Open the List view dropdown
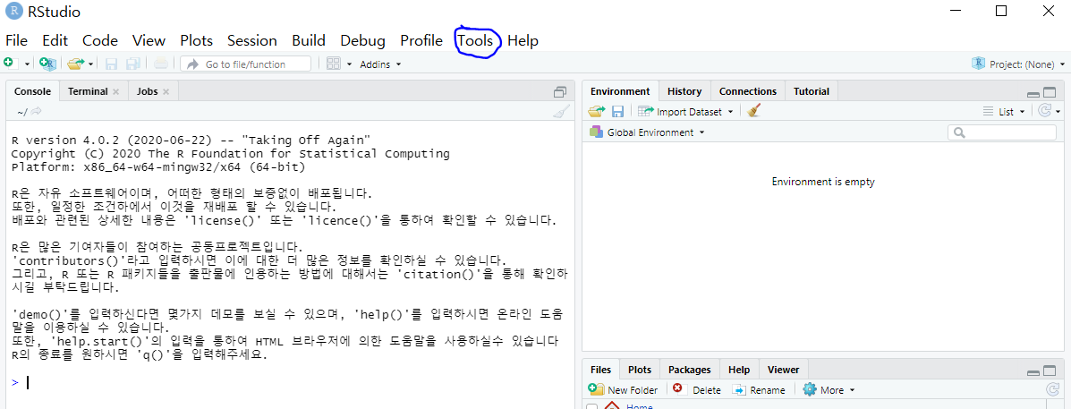Image resolution: width=1071 pixels, height=409 pixels. tap(1004, 111)
